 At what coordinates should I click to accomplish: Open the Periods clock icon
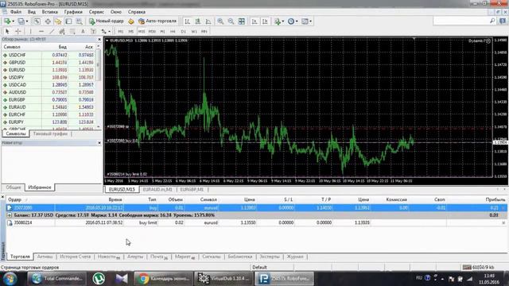[291, 21]
